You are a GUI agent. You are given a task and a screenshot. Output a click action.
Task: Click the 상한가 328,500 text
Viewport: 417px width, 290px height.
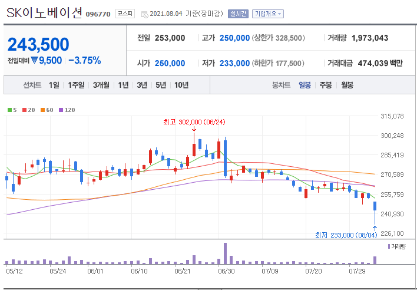click(278, 38)
